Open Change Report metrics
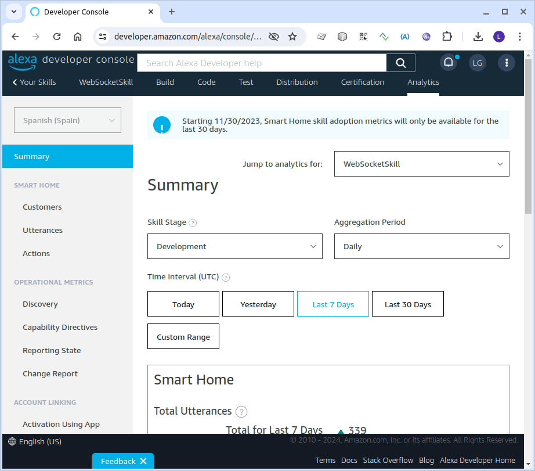The height and width of the screenshot is (471, 535). (x=50, y=373)
